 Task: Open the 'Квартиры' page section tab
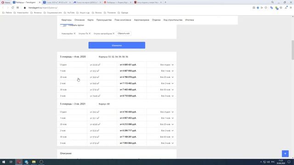[x=67, y=20]
